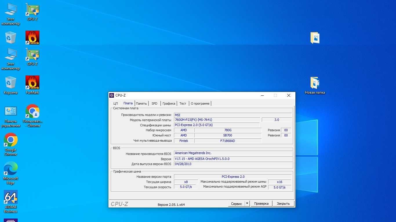Go to the Тест tab
Screen dimensions: 396x222
click(x=183, y=103)
